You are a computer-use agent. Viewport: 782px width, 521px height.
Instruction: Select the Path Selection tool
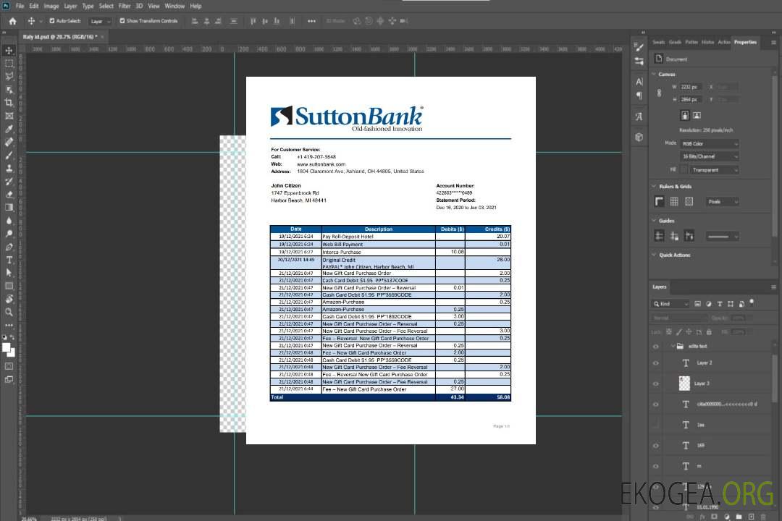pyautogui.click(x=9, y=273)
